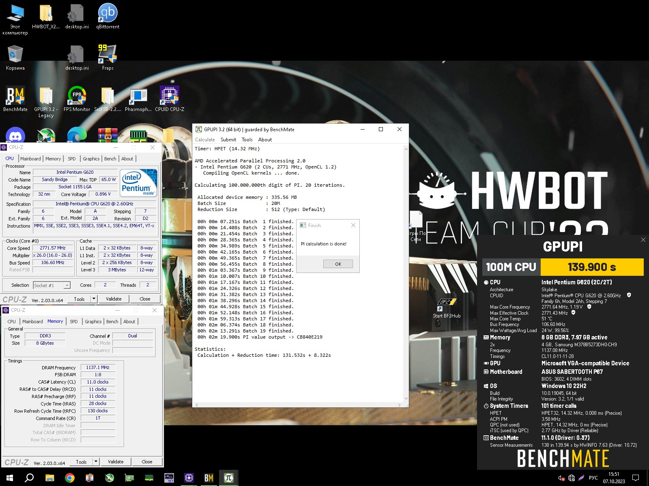Click the GPUPI pi icon in taskbar

[x=228, y=478]
